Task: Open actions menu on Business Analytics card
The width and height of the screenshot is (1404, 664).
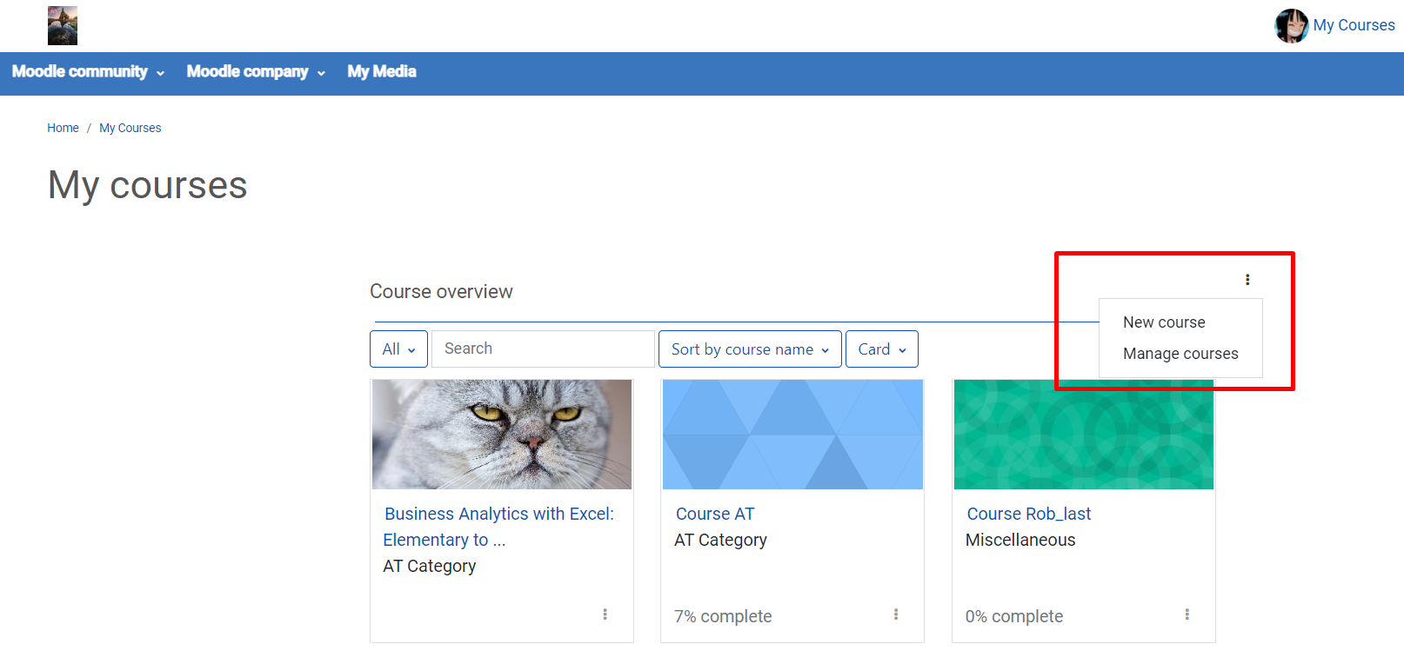Action: [x=605, y=614]
